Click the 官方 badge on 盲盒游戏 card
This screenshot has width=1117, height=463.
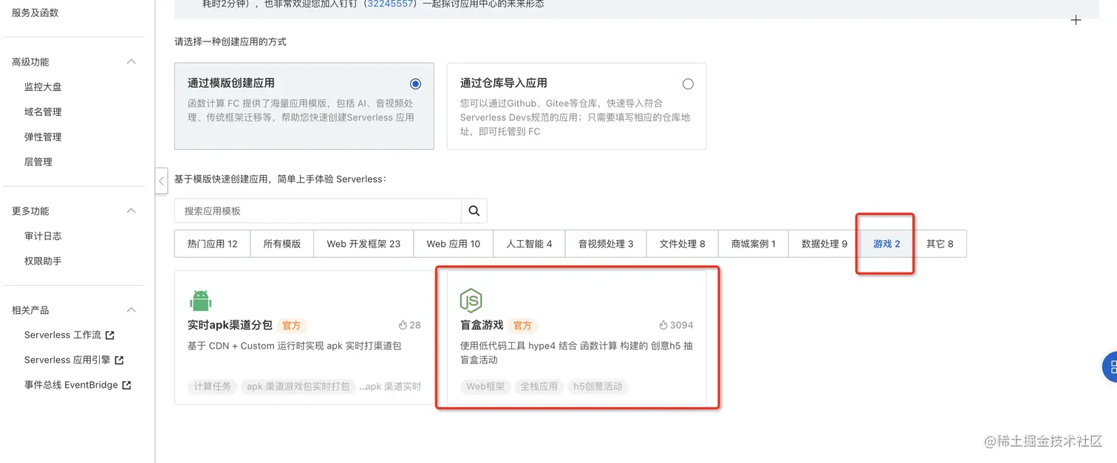click(x=522, y=326)
